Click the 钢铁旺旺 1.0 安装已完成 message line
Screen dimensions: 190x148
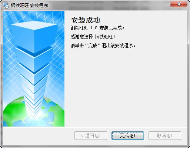[97, 28]
